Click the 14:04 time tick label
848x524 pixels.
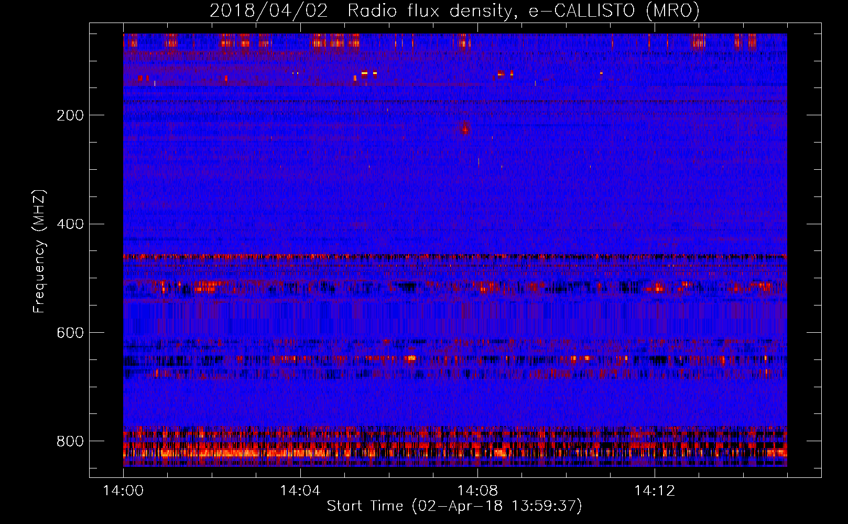300,490
